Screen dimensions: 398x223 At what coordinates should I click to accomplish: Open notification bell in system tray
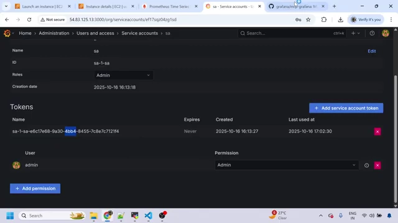tap(389, 216)
